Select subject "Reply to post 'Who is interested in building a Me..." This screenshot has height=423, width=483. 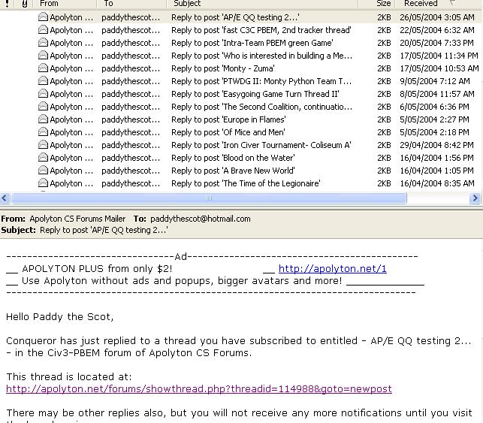pyautogui.click(x=262, y=56)
